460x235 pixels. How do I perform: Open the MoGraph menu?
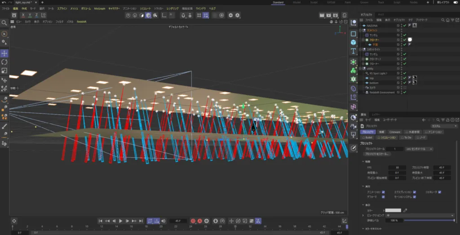click(x=100, y=9)
